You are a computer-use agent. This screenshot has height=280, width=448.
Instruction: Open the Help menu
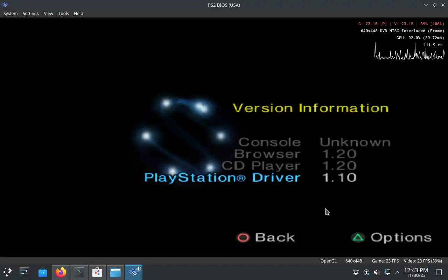(78, 13)
